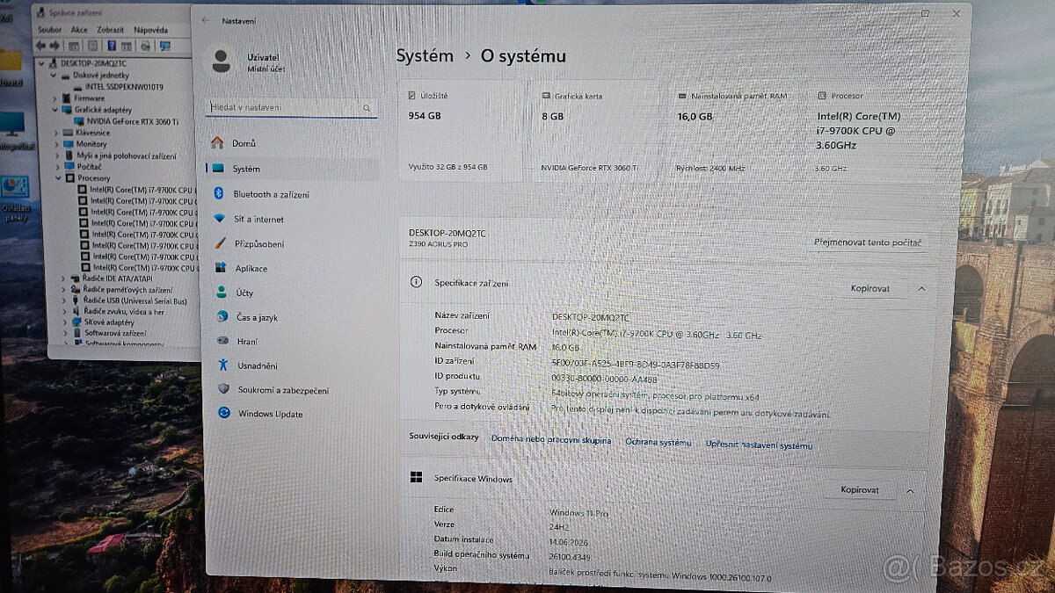The height and width of the screenshot is (593, 1055).
Task: Open Doména nebo pracovní skupina link
Action: [551, 440]
